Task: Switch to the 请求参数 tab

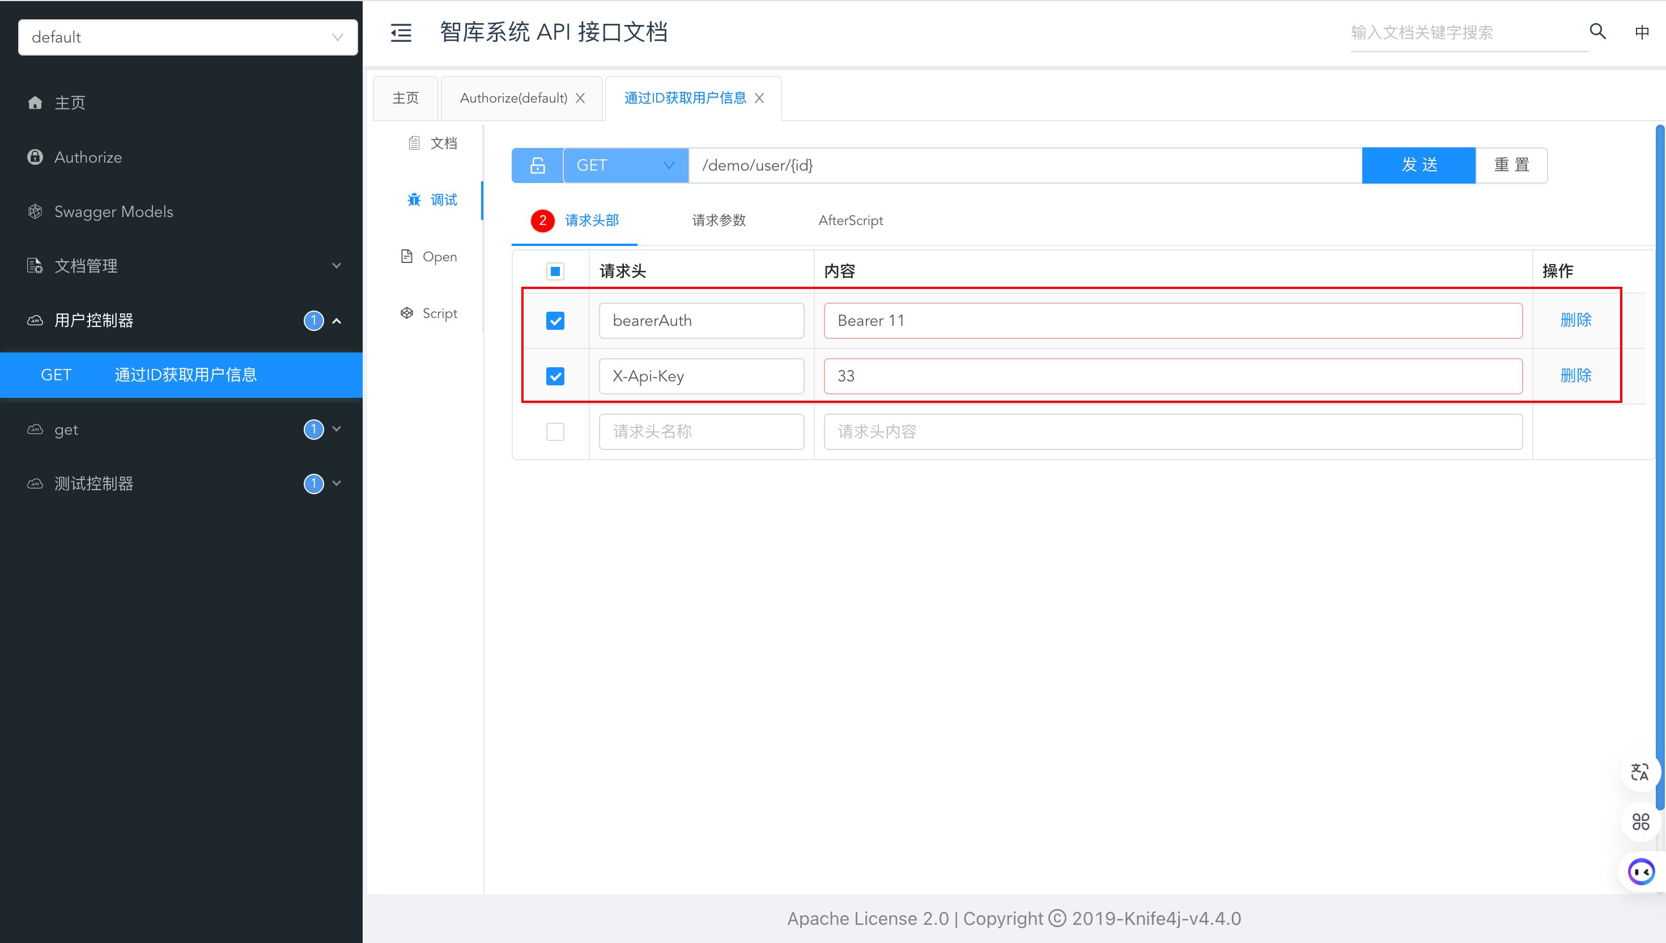Action: pos(719,220)
